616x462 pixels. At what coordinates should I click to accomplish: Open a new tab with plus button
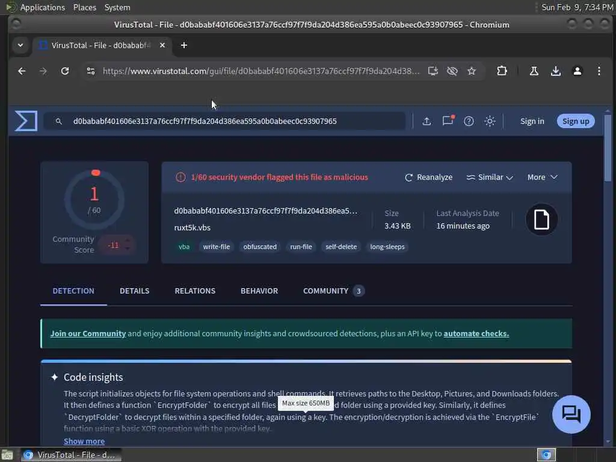pyautogui.click(x=184, y=46)
